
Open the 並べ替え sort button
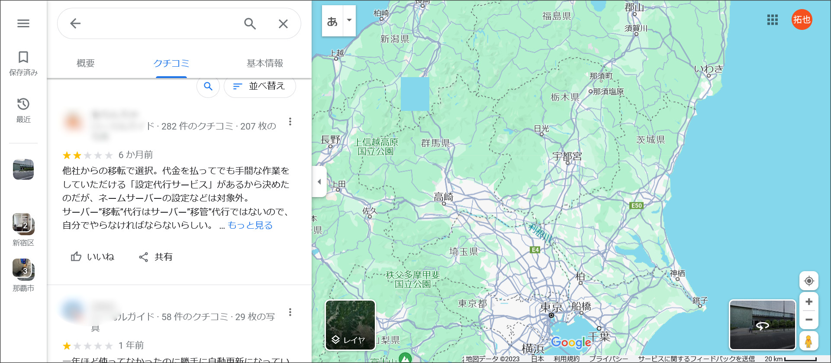pyautogui.click(x=260, y=86)
